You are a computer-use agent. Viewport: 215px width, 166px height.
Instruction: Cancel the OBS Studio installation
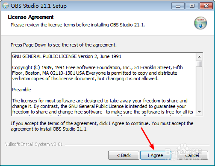pos(192,155)
